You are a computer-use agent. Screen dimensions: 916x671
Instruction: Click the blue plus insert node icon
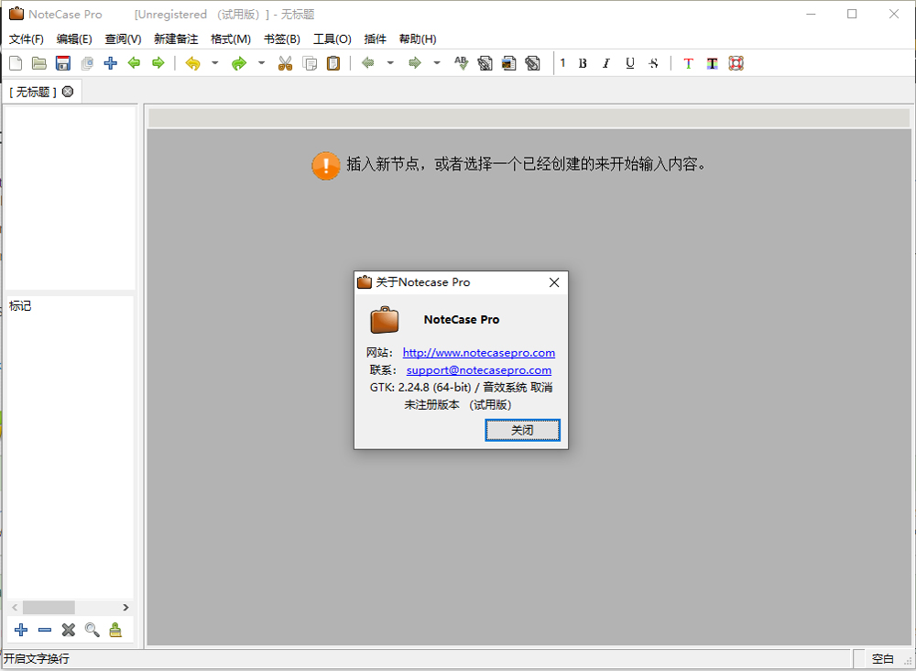[x=111, y=63]
